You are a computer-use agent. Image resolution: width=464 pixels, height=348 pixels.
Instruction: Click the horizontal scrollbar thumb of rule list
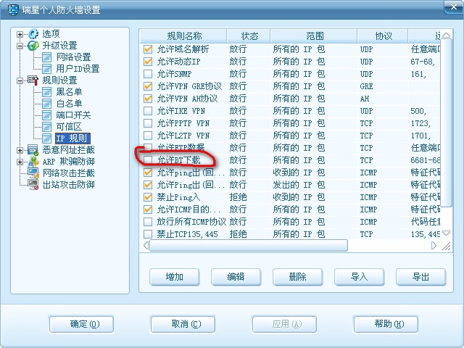[x=249, y=246]
